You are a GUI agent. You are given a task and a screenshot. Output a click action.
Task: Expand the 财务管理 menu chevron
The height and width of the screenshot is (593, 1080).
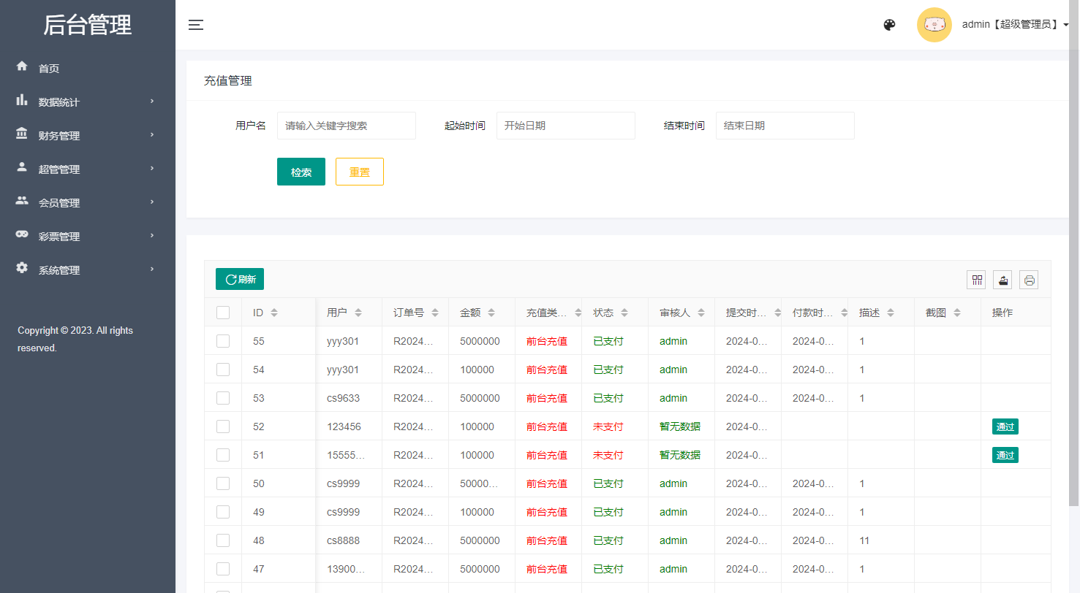[152, 135]
